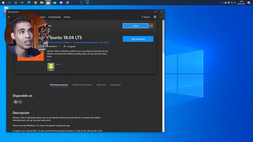Launch Photoshop from the taskbar
This screenshot has height=142, width=253.
click(x=74, y=3)
